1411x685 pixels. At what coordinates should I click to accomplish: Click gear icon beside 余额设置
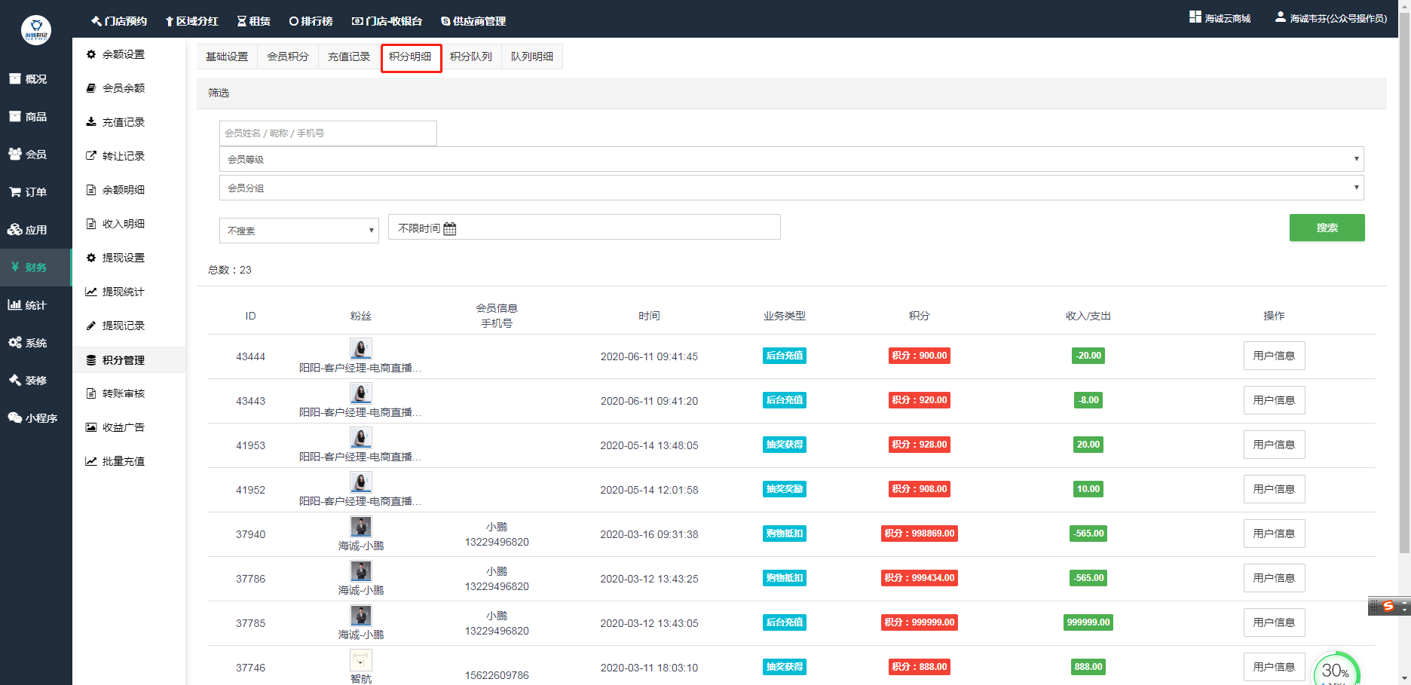coord(91,54)
